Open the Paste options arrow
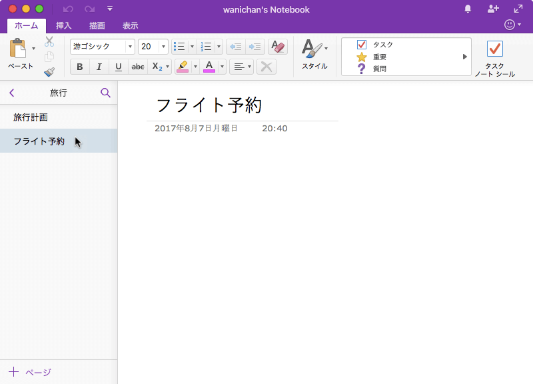Screen dimensions: 533x384 pyautogui.click(x=33, y=48)
